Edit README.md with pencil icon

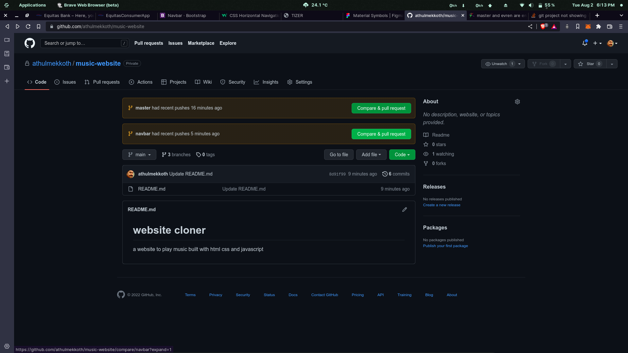pos(405,210)
